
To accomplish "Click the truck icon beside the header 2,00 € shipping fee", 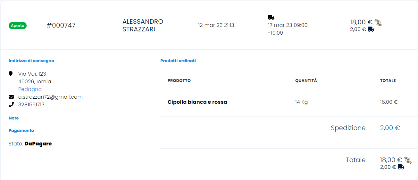I will 371,29.
